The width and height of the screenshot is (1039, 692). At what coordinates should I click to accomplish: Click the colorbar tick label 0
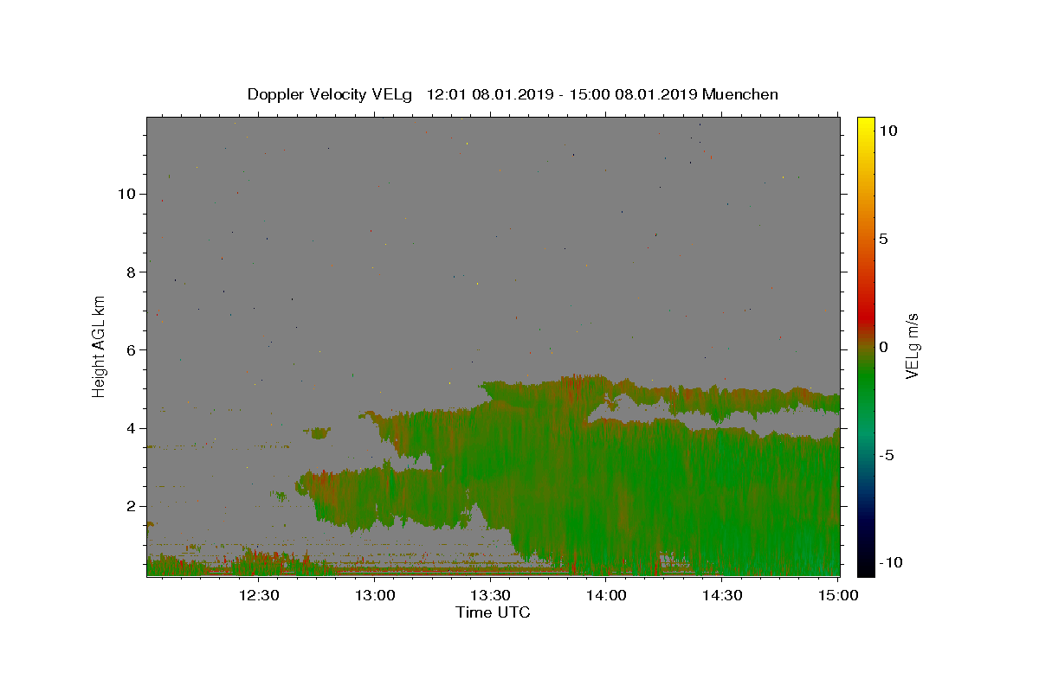pyautogui.click(x=883, y=347)
